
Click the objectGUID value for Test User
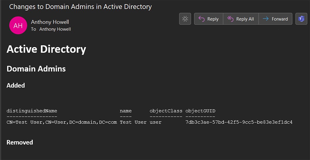click(x=239, y=122)
